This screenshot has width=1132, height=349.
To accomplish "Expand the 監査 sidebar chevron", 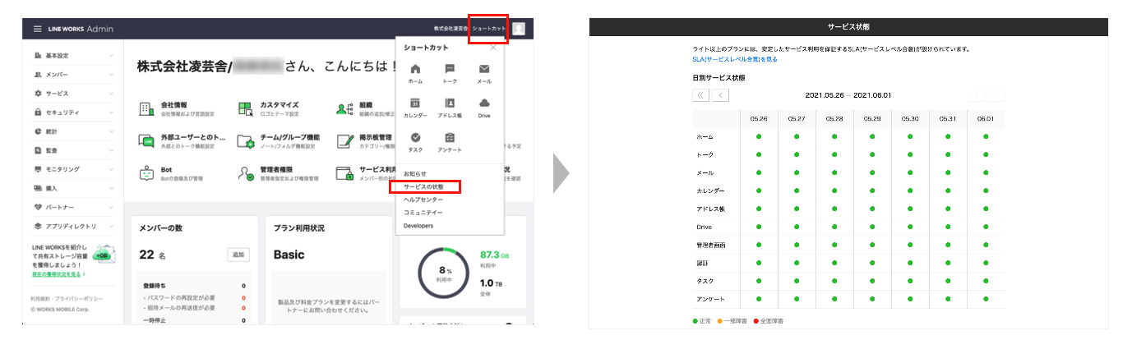I will coord(110,149).
